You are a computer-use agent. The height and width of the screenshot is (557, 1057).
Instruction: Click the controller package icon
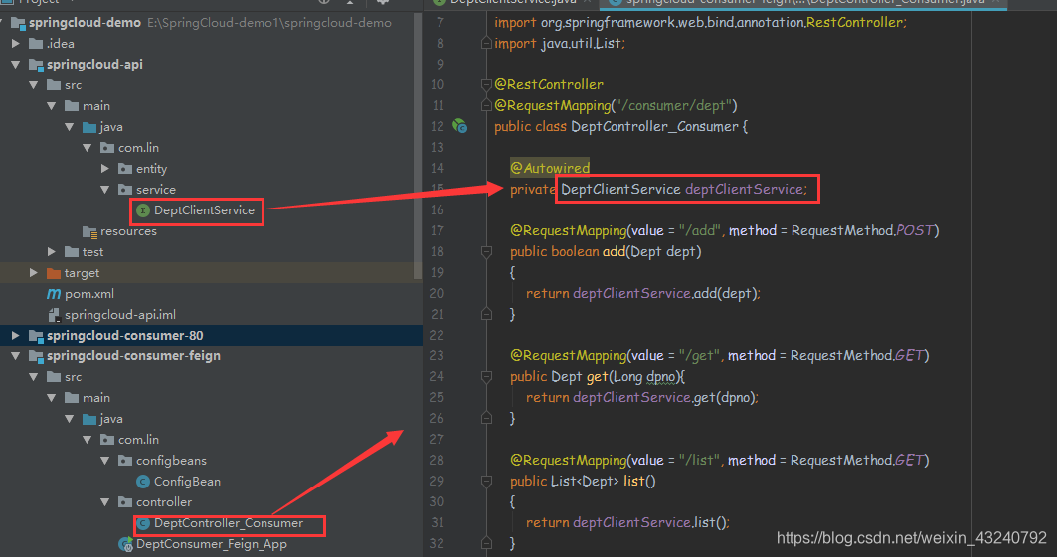point(125,502)
